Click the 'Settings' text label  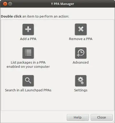click(81, 90)
